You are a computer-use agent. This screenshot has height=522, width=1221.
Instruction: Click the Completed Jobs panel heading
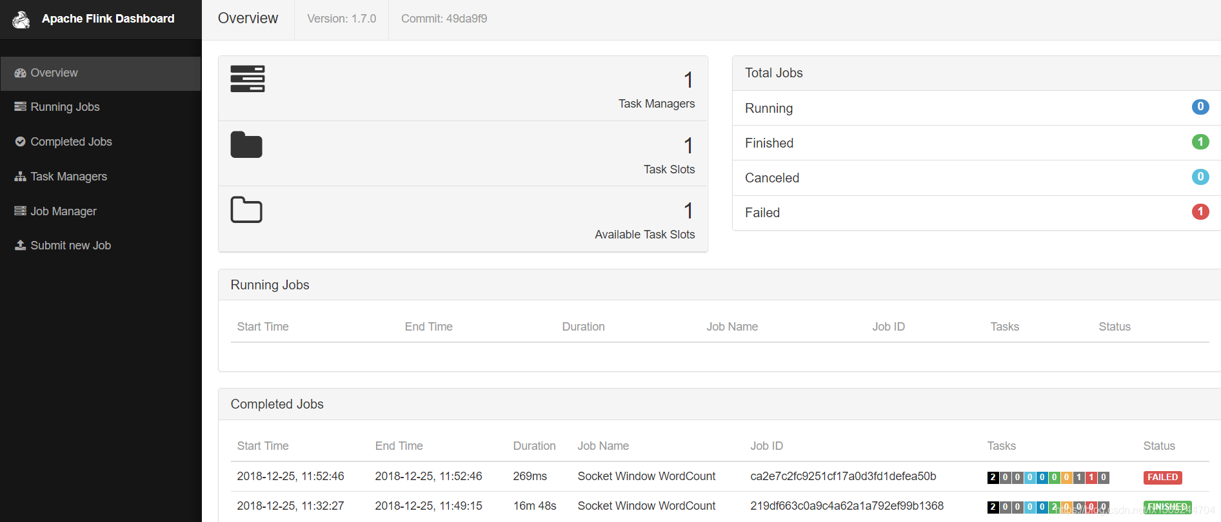click(277, 404)
